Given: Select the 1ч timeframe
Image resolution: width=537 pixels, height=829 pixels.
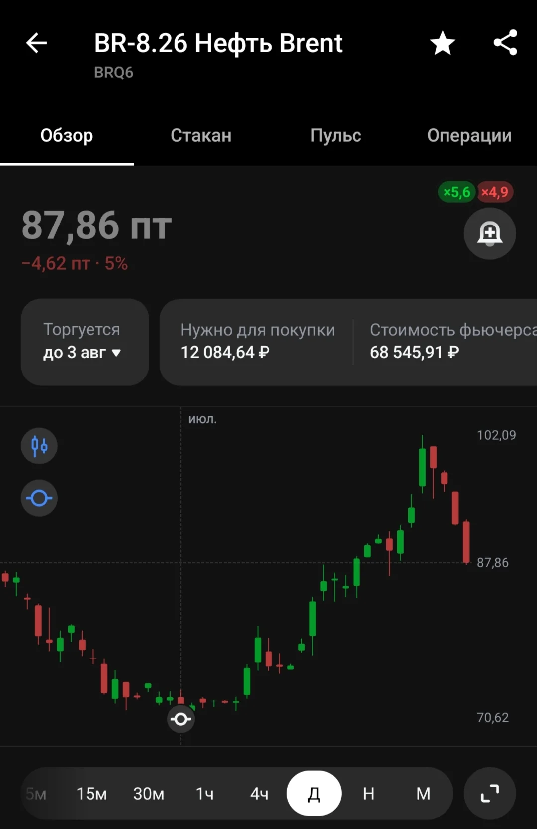Looking at the screenshot, I should click(x=204, y=794).
